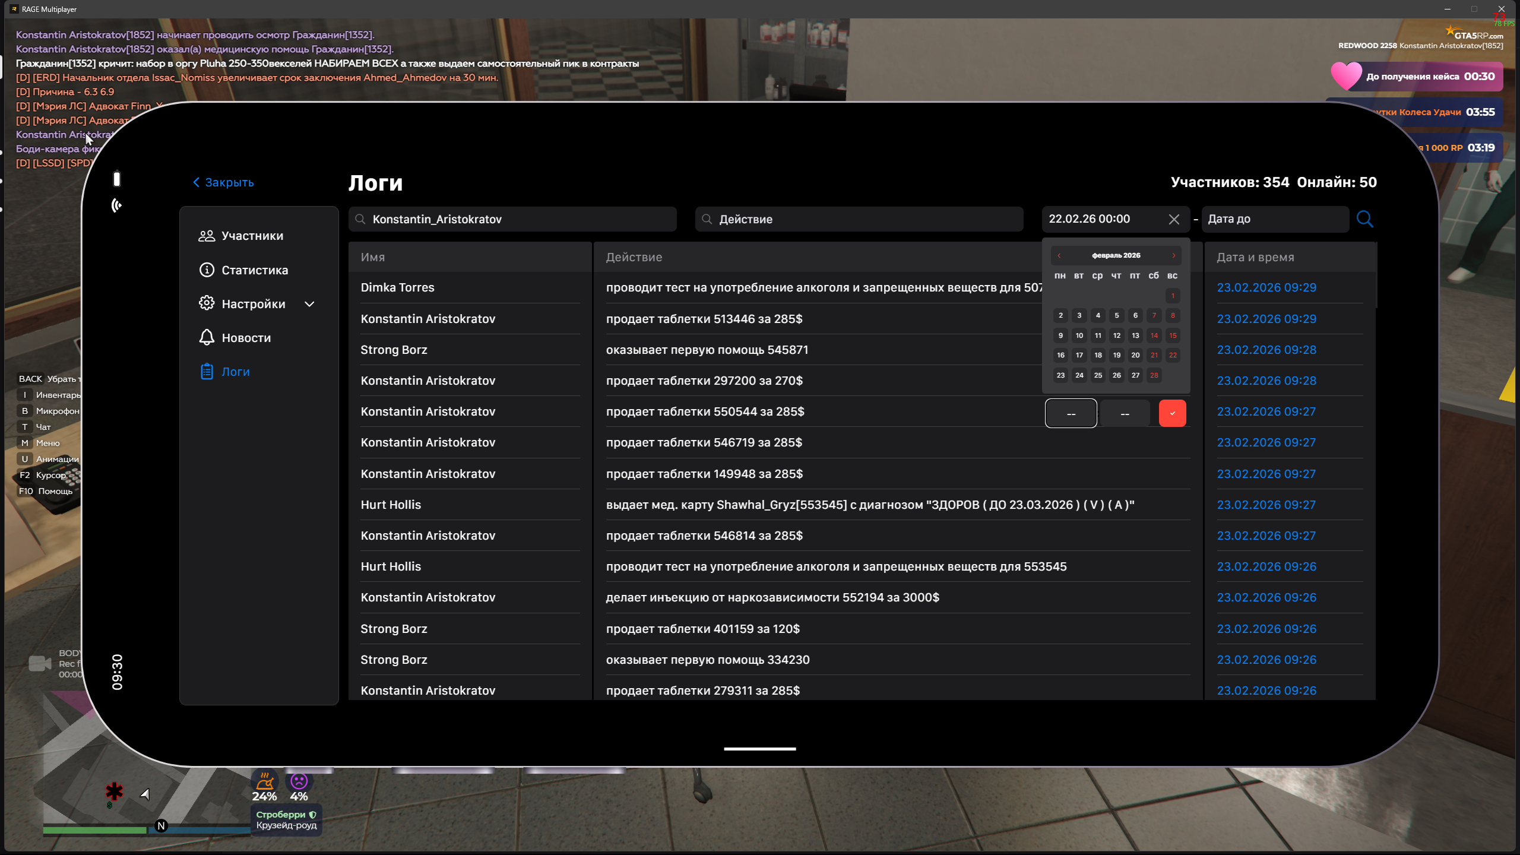Open the first 23.02.2026 09:29 timestamp link
Image resolution: width=1520 pixels, height=855 pixels.
pos(1266,287)
